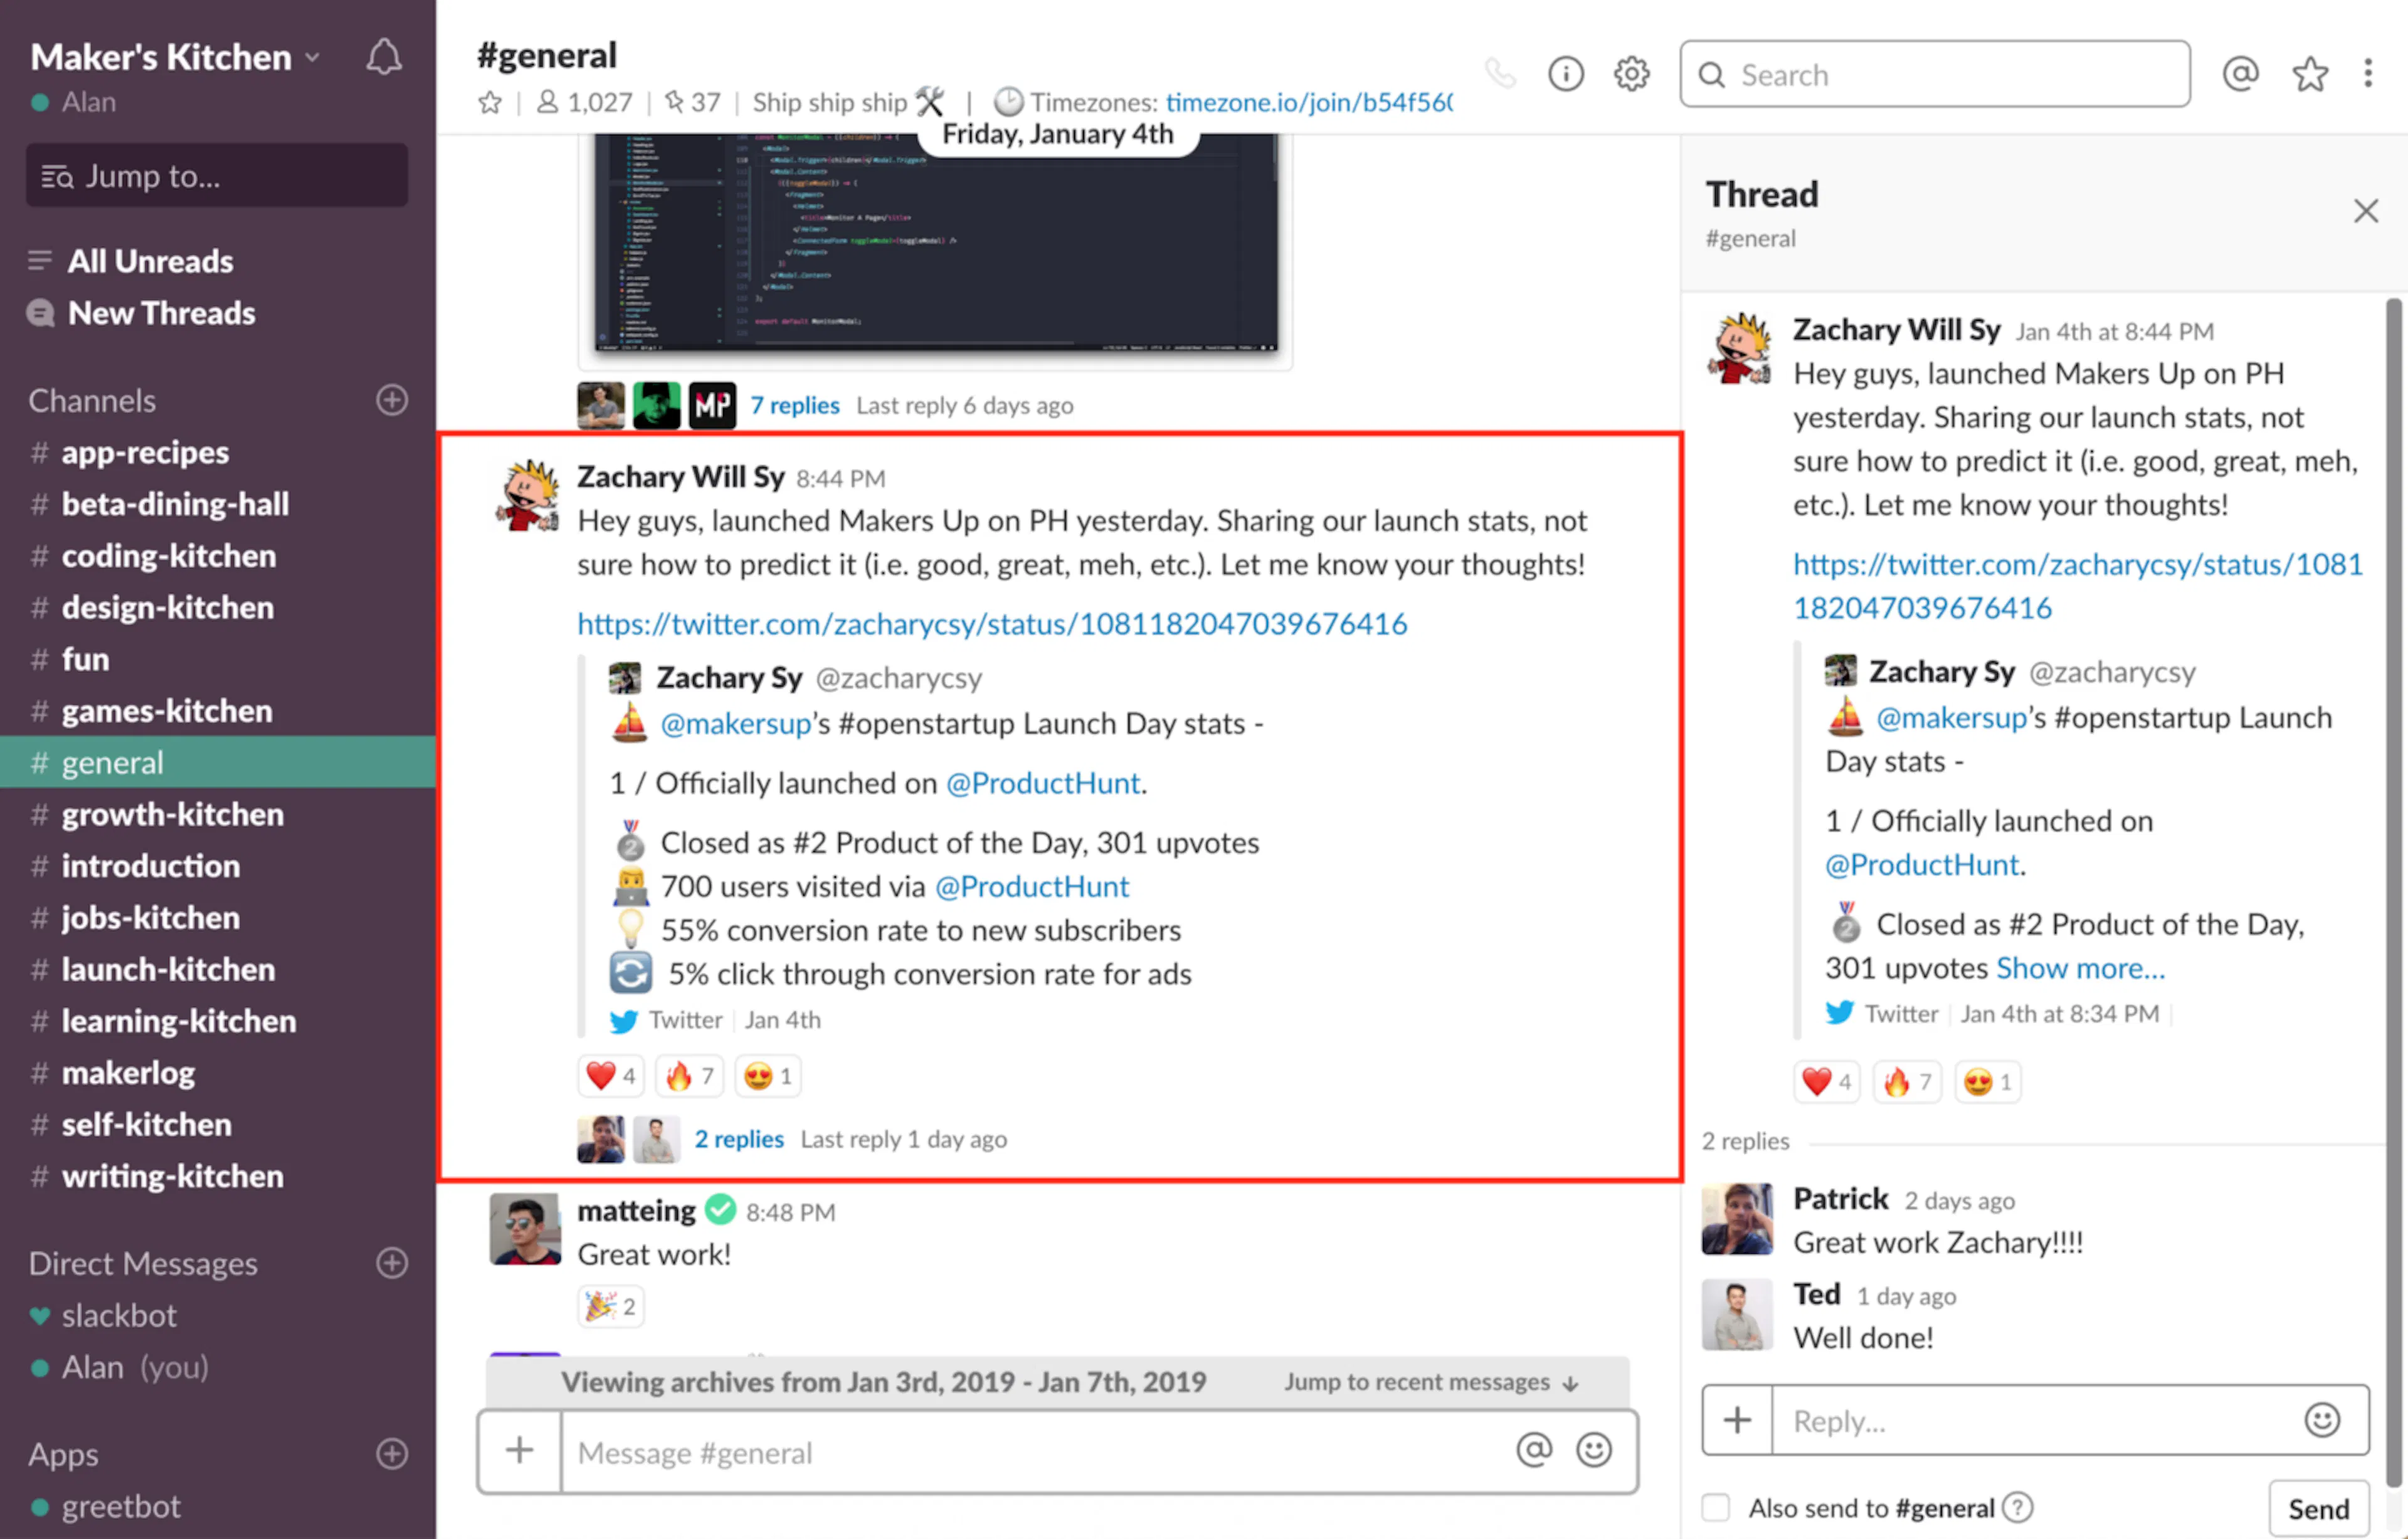Open mentions and reactions @ icon
Screen dimensions: 2408x1539
tap(2241, 73)
